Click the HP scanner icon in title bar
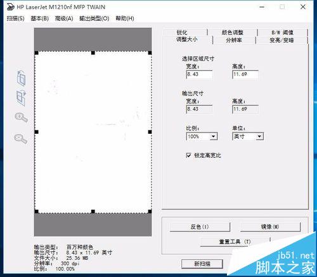The image size is (317, 277). (11, 7)
